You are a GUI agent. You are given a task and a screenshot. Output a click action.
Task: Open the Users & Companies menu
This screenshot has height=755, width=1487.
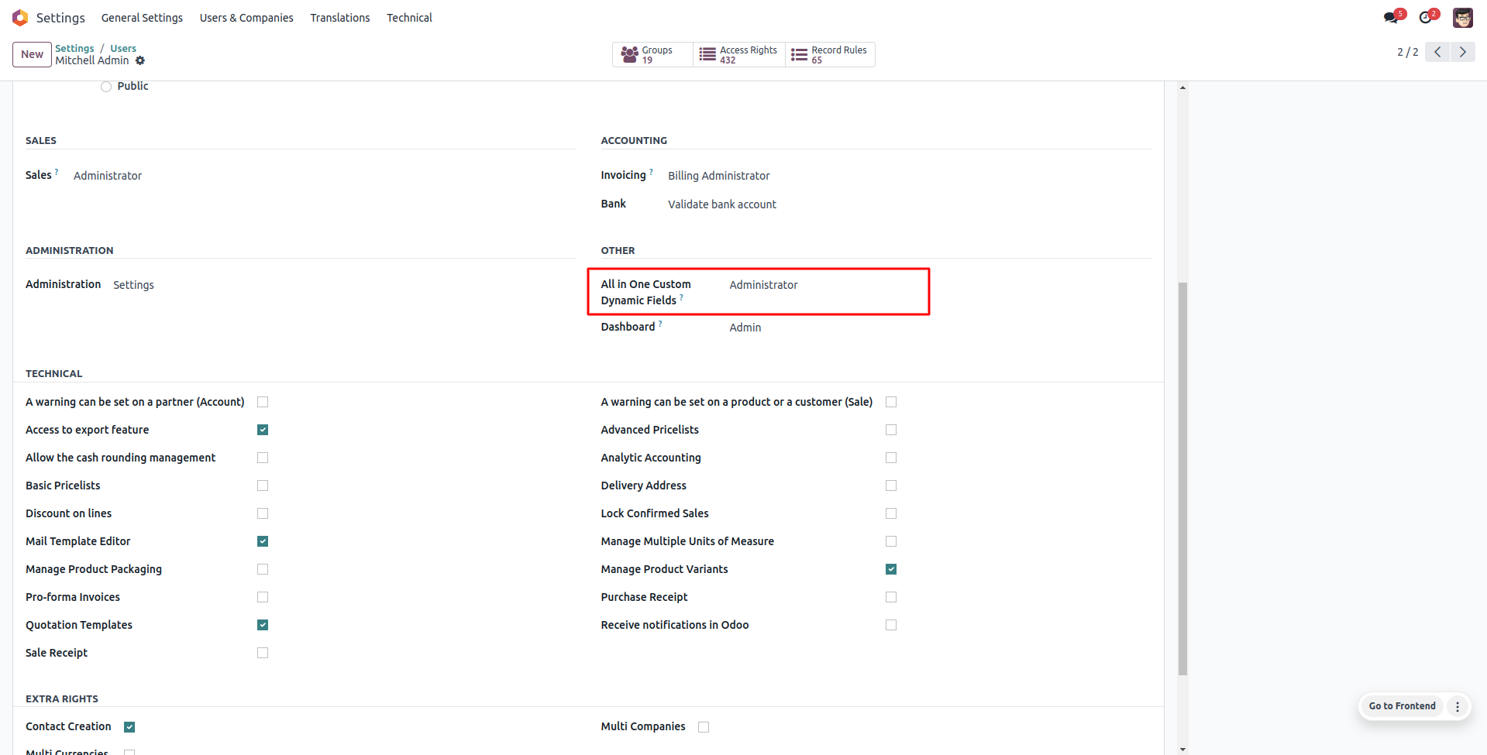pos(246,18)
